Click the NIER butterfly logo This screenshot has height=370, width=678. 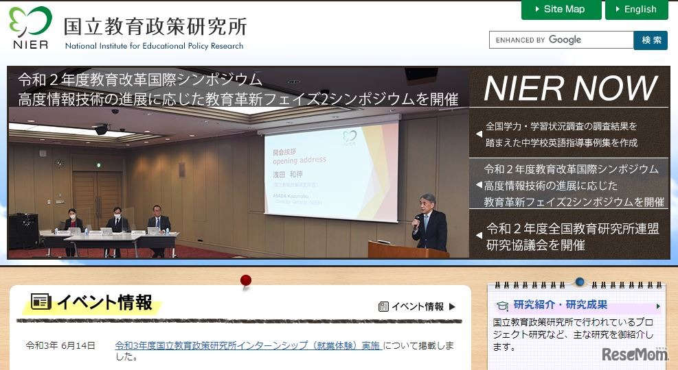(x=30, y=27)
